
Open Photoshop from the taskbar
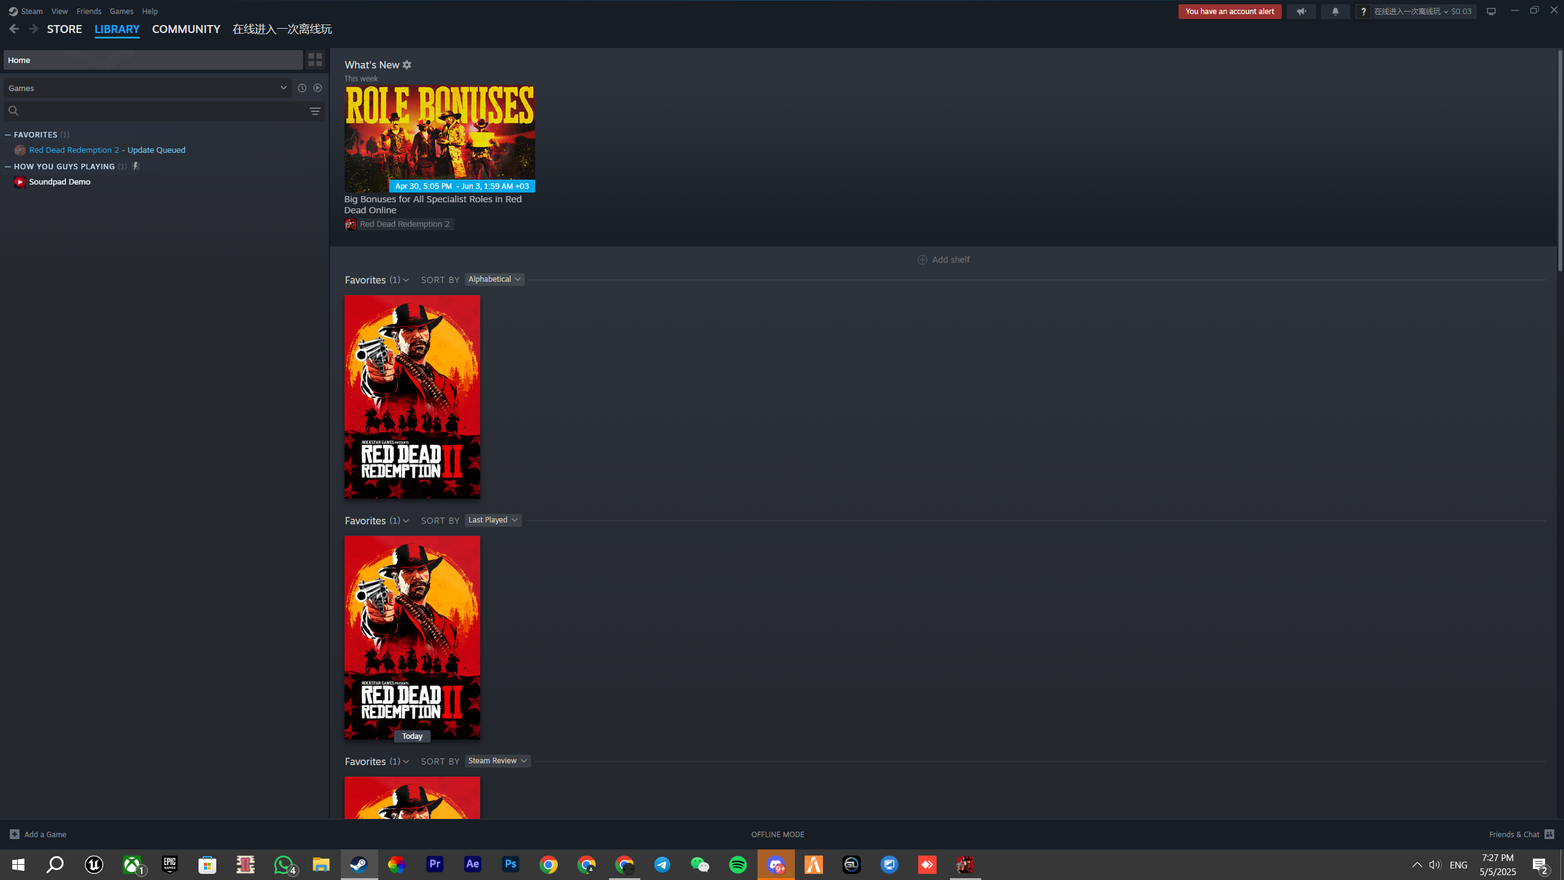pyautogui.click(x=511, y=865)
